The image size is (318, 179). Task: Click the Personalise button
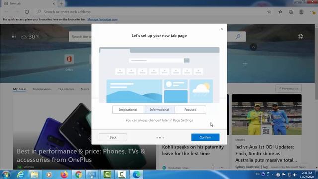tap(288, 89)
